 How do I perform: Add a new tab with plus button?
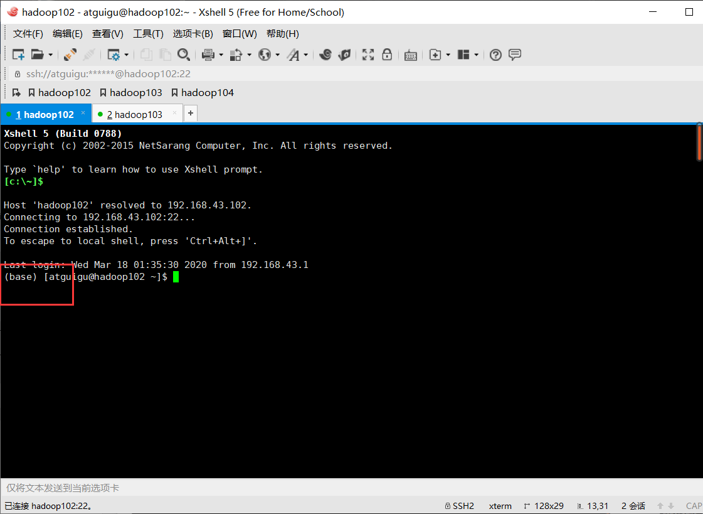tap(191, 113)
